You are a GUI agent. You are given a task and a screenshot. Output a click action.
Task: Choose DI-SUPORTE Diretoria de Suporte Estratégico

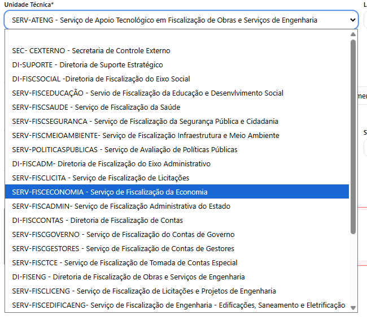(88, 65)
